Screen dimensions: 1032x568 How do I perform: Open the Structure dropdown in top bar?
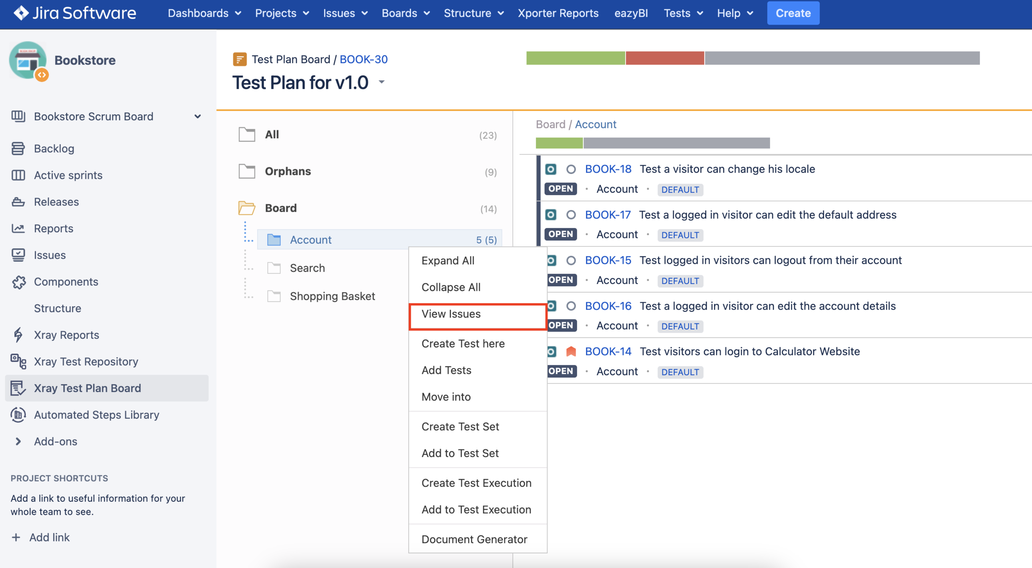pos(474,13)
